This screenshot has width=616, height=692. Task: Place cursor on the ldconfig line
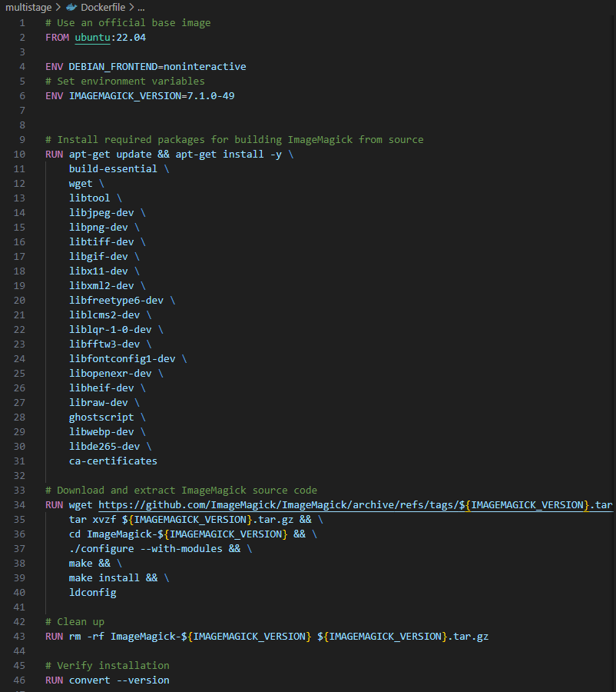92,593
